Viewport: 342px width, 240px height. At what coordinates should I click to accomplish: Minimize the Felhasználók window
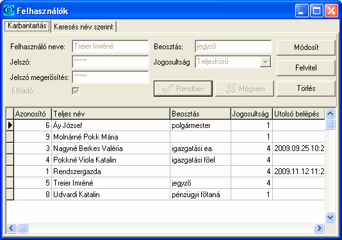[x=302, y=10]
